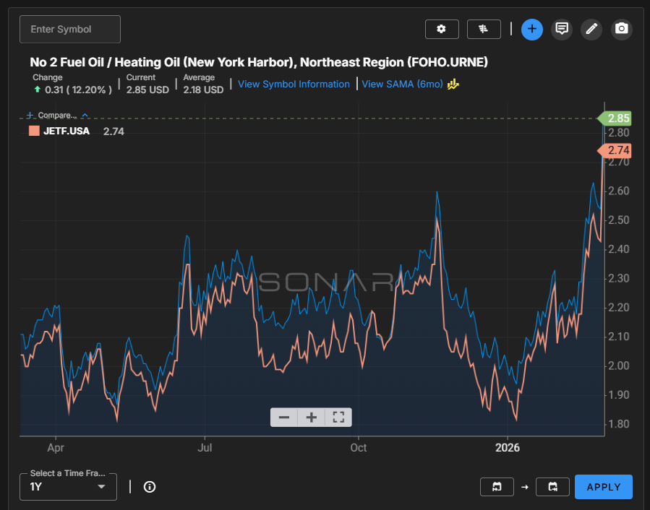Screen dimensions: 650x510
Task: Click the 2.85 USD current value
Action: tap(147, 90)
